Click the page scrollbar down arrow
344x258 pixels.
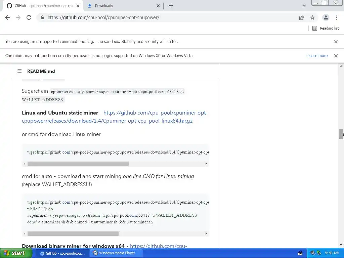click(x=341, y=245)
